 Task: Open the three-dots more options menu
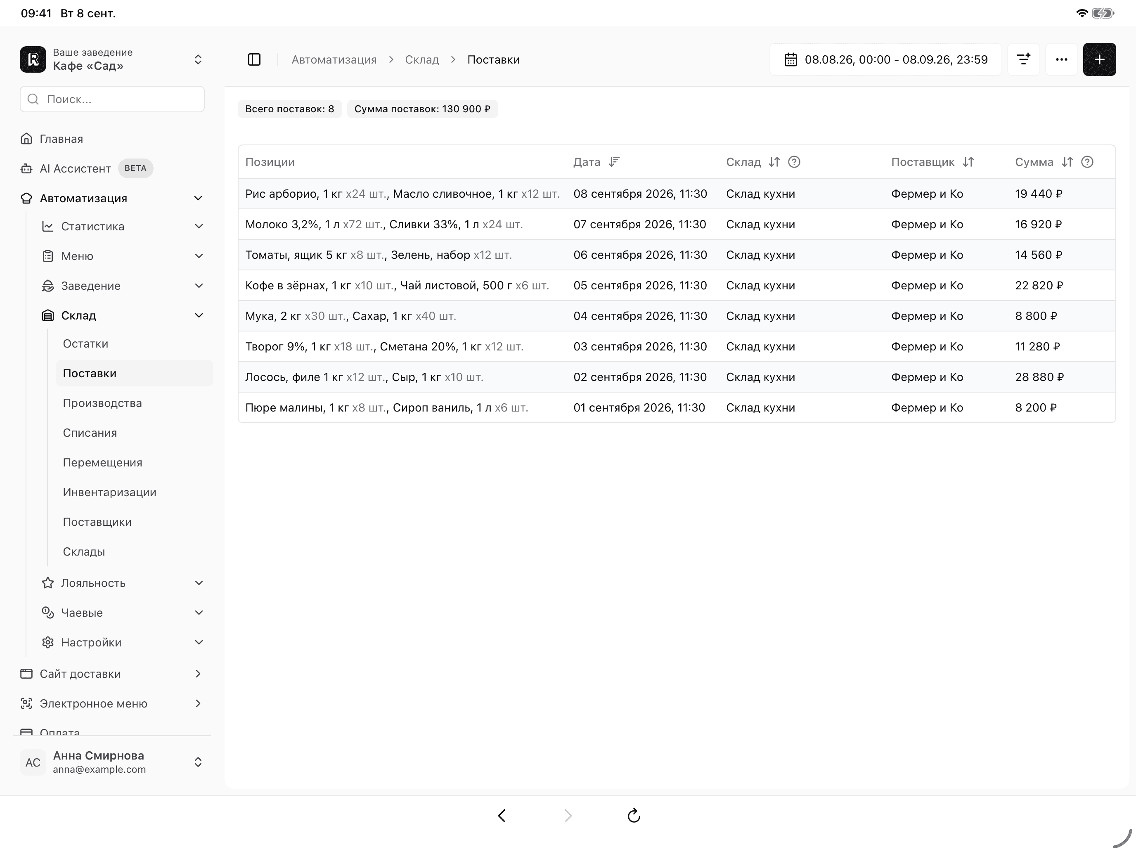coord(1062,59)
